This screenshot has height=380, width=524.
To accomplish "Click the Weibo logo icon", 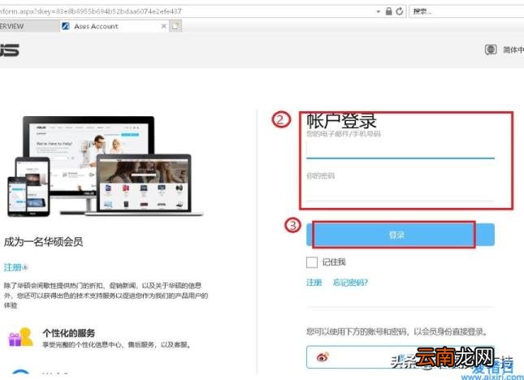I will [x=323, y=357].
